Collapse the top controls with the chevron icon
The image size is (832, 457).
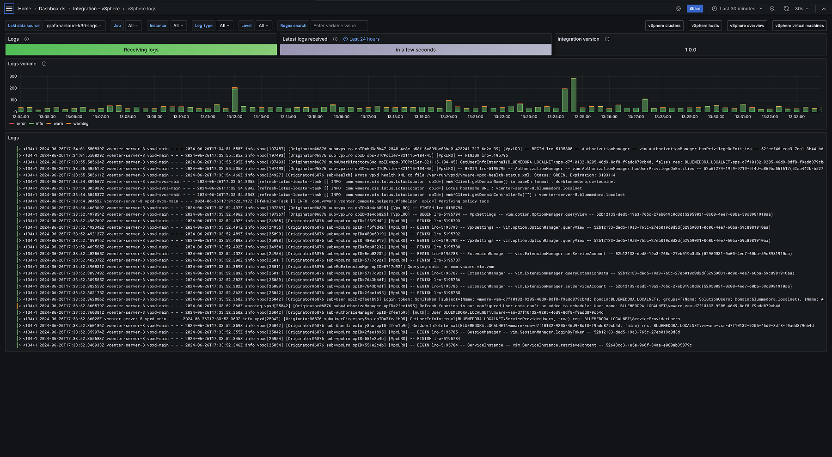(x=824, y=8)
